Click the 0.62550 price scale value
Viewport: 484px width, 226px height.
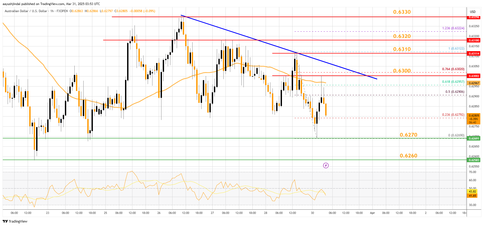[x=474, y=166]
